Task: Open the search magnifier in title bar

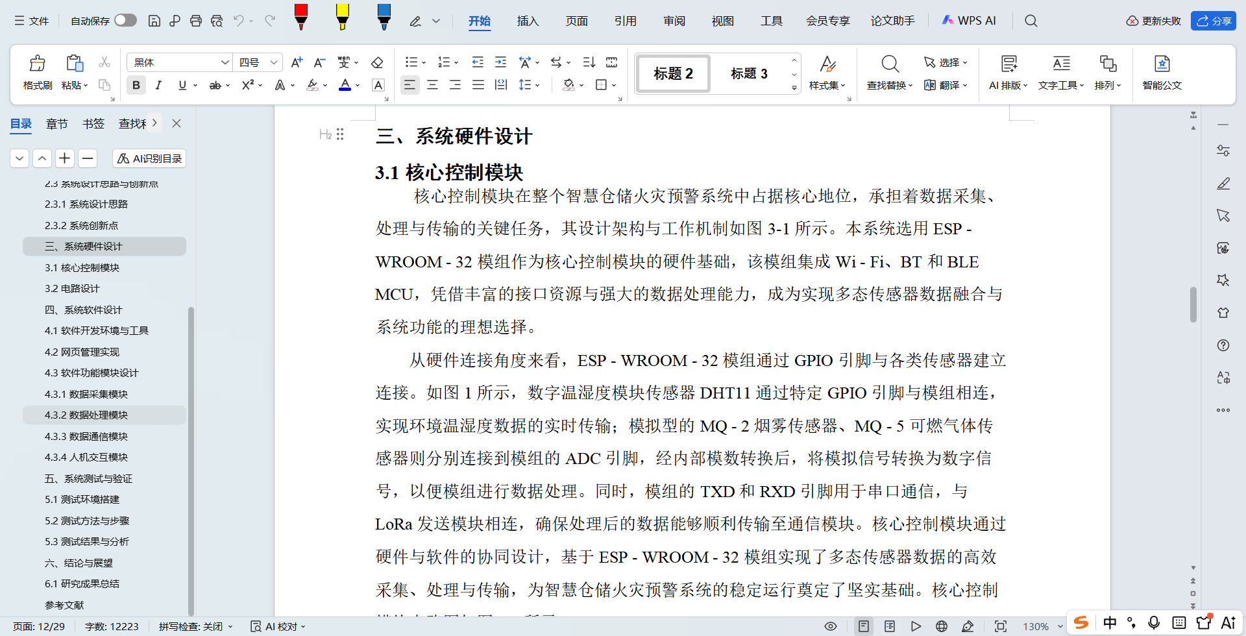Action: tap(1031, 21)
